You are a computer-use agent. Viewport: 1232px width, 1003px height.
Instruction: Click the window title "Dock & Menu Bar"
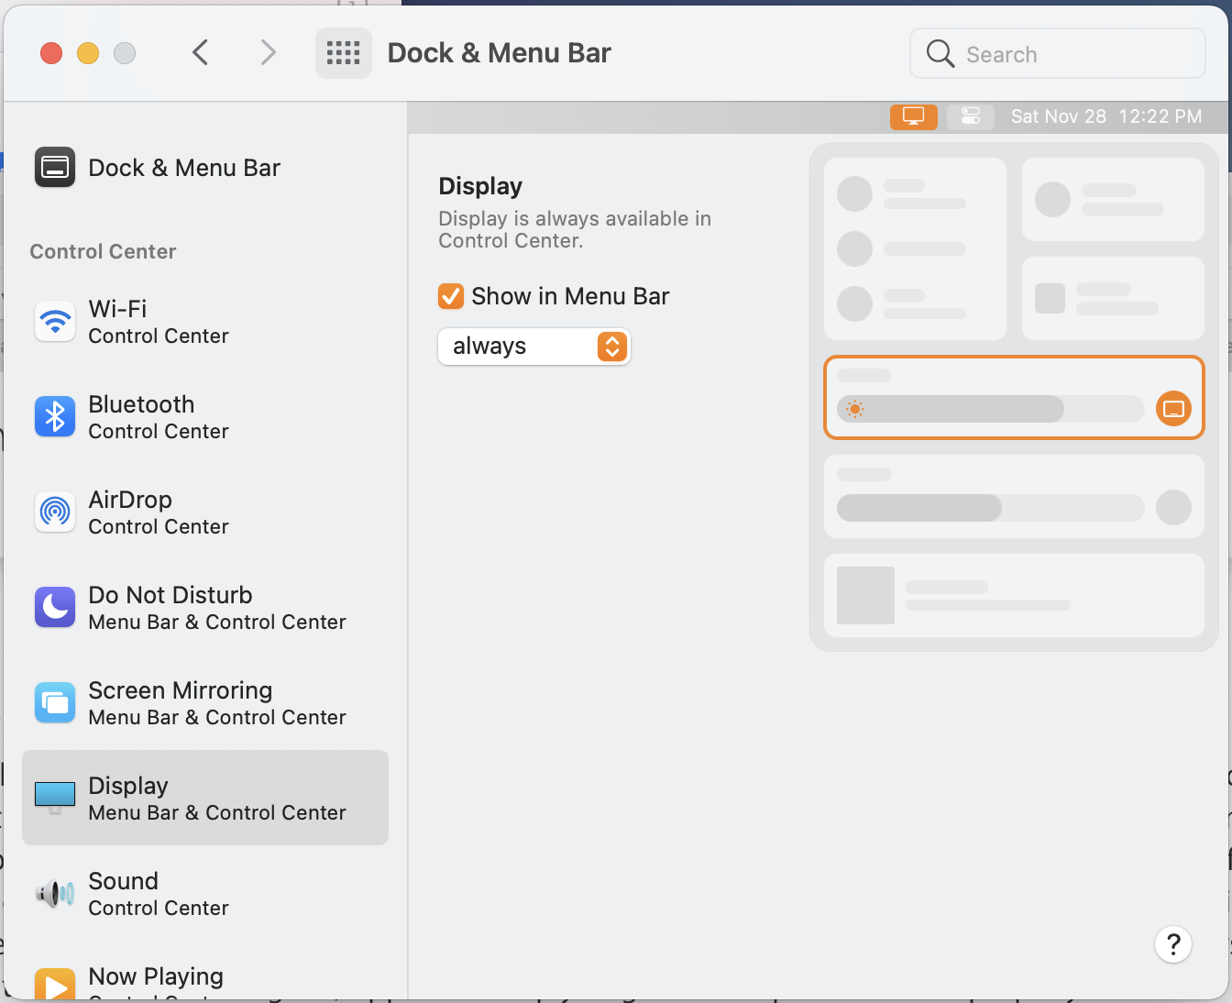pyautogui.click(x=500, y=53)
